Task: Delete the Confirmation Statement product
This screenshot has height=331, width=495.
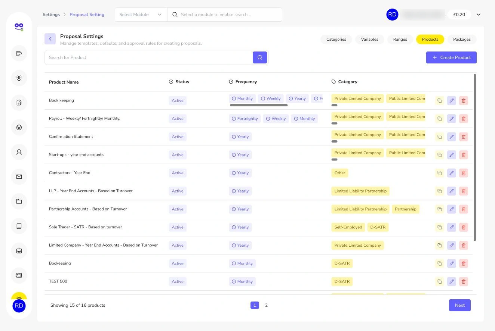Action: pos(464,137)
